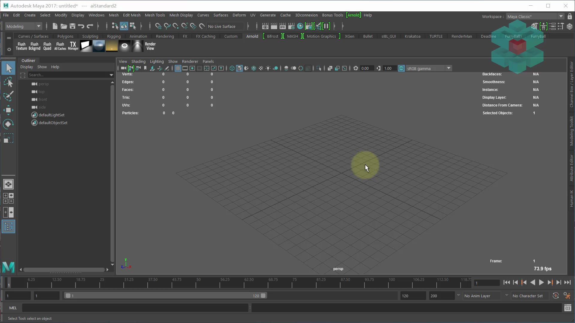Image resolution: width=575 pixels, height=323 pixels.
Task: Switch to the Polygons shelf tab
Action: (65, 36)
